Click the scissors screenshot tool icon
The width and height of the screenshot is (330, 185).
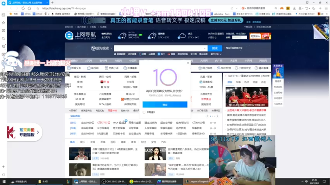pos(300,8)
